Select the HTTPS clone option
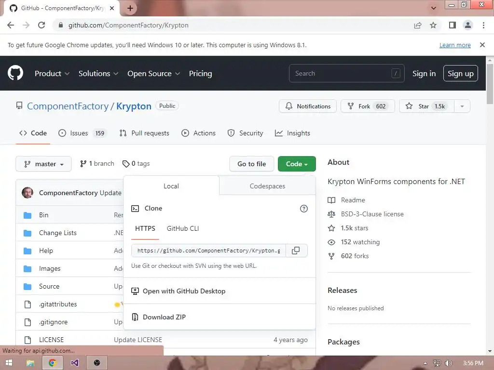Viewport: 494px width, 370px height. click(145, 228)
